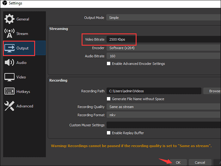The height and width of the screenshot is (166, 221).
Task: Check Generate File Name without Space
Action: (x=109, y=99)
